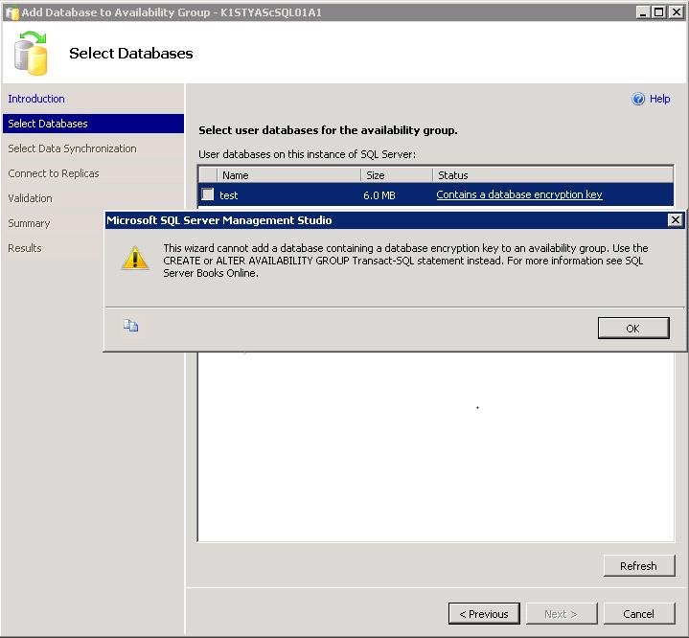Click the copy message icon in dialog
Screen dimensions: 689x638
pyautogui.click(x=131, y=326)
